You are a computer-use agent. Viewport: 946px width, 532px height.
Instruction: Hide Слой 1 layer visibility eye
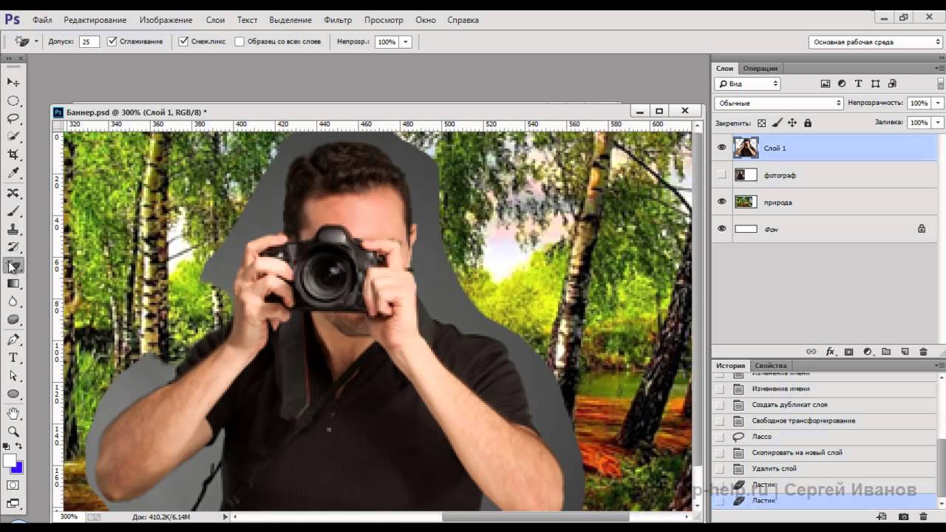pos(722,148)
